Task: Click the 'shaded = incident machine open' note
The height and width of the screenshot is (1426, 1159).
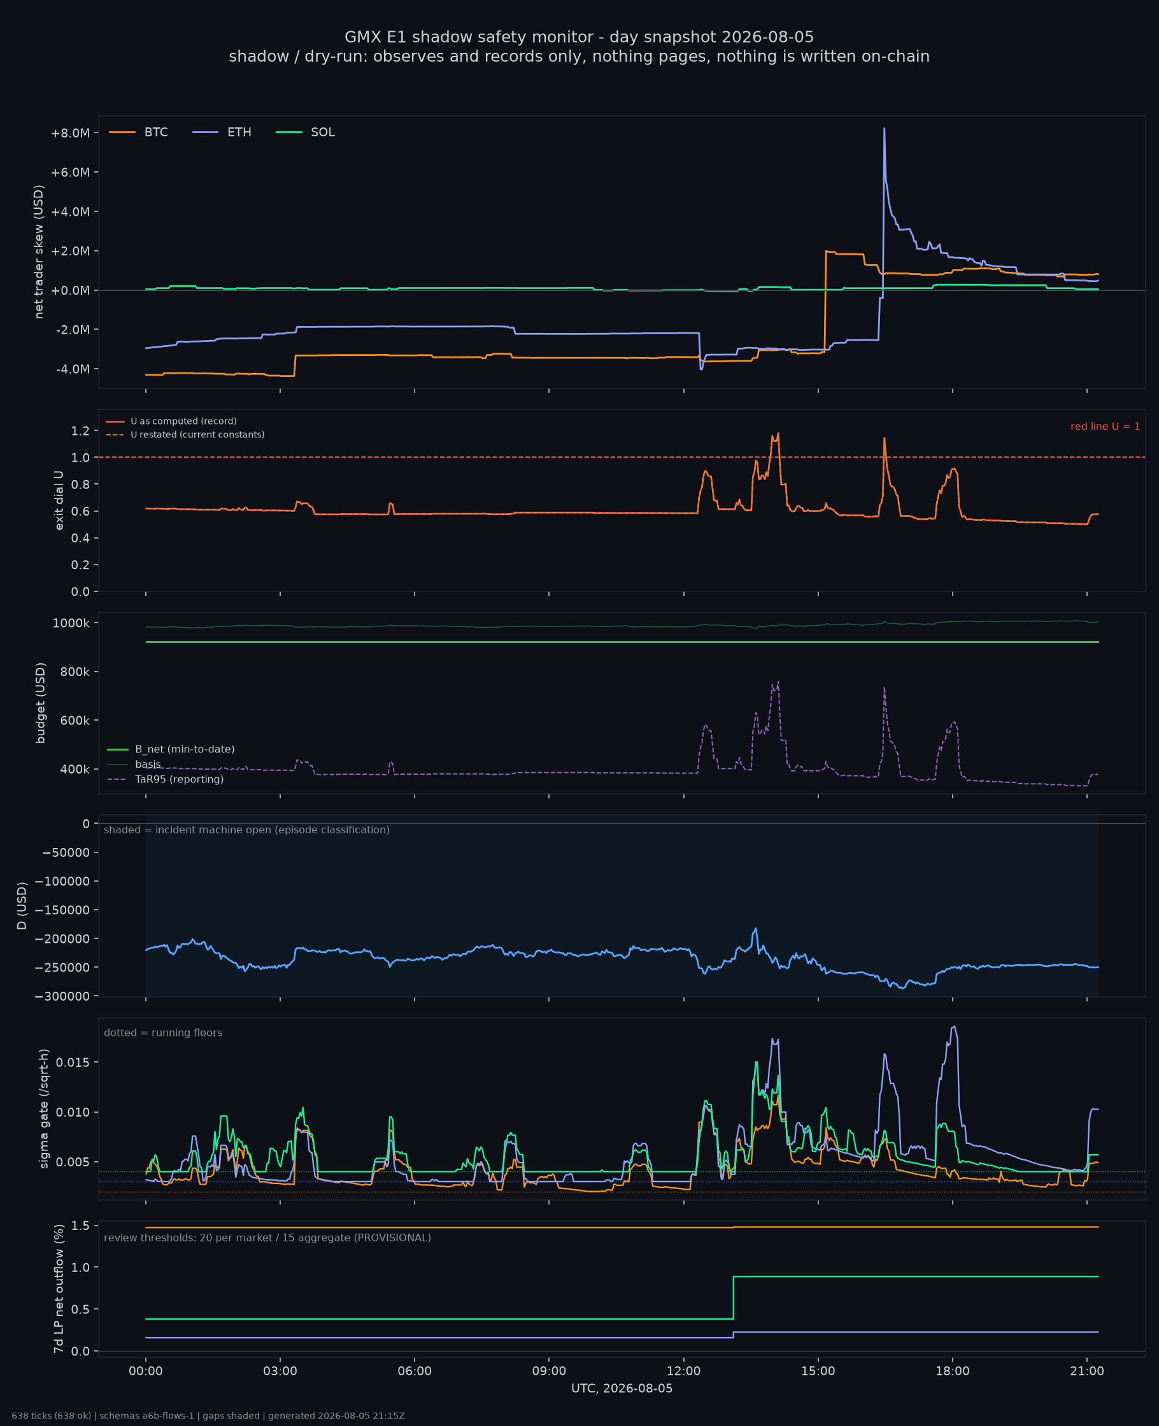Action: coord(246,829)
